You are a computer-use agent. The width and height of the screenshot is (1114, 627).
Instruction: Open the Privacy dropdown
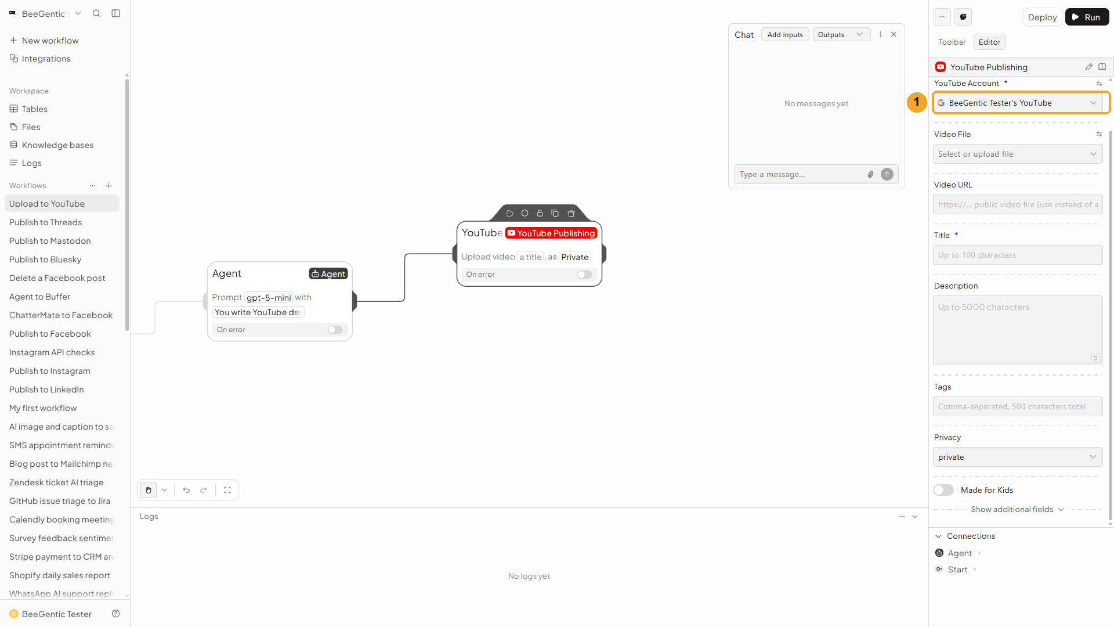click(x=1018, y=457)
